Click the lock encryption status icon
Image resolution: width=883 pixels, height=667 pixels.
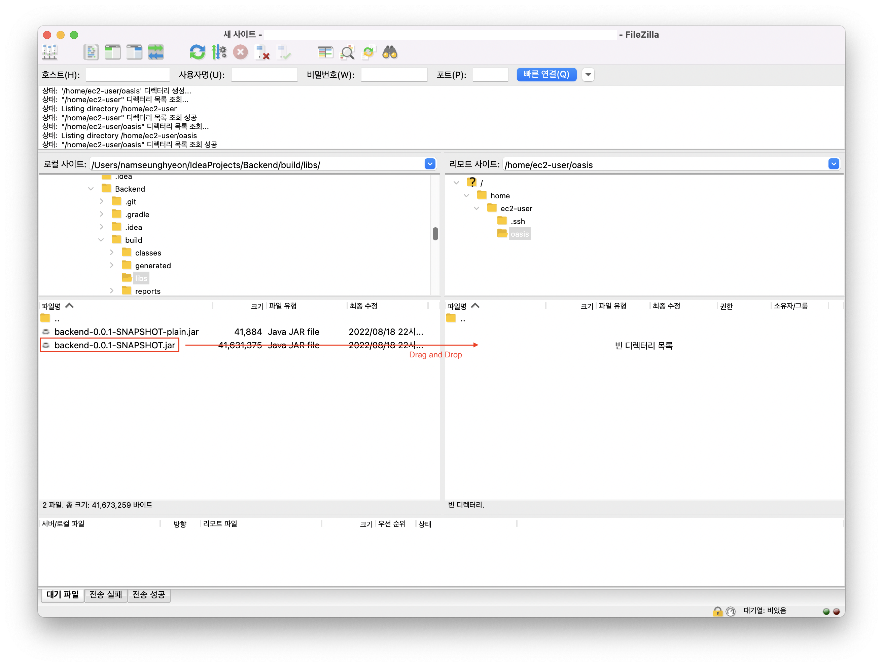pyautogui.click(x=717, y=611)
